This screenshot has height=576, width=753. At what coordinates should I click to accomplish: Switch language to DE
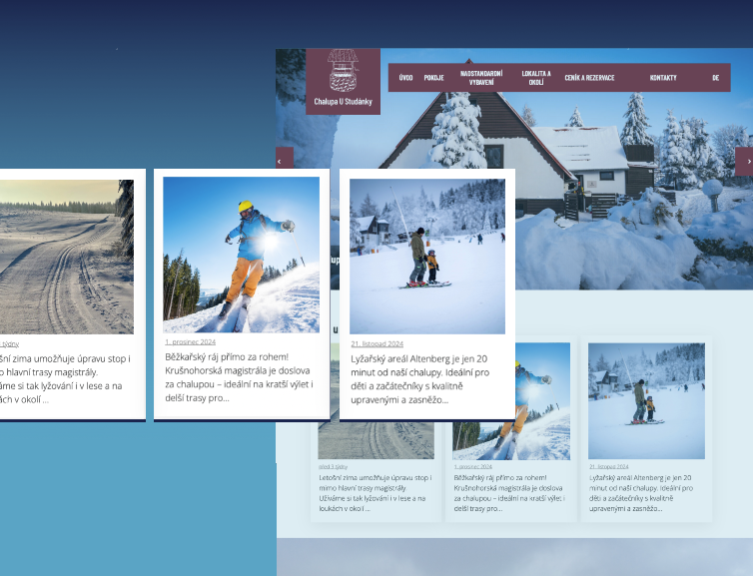(715, 77)
